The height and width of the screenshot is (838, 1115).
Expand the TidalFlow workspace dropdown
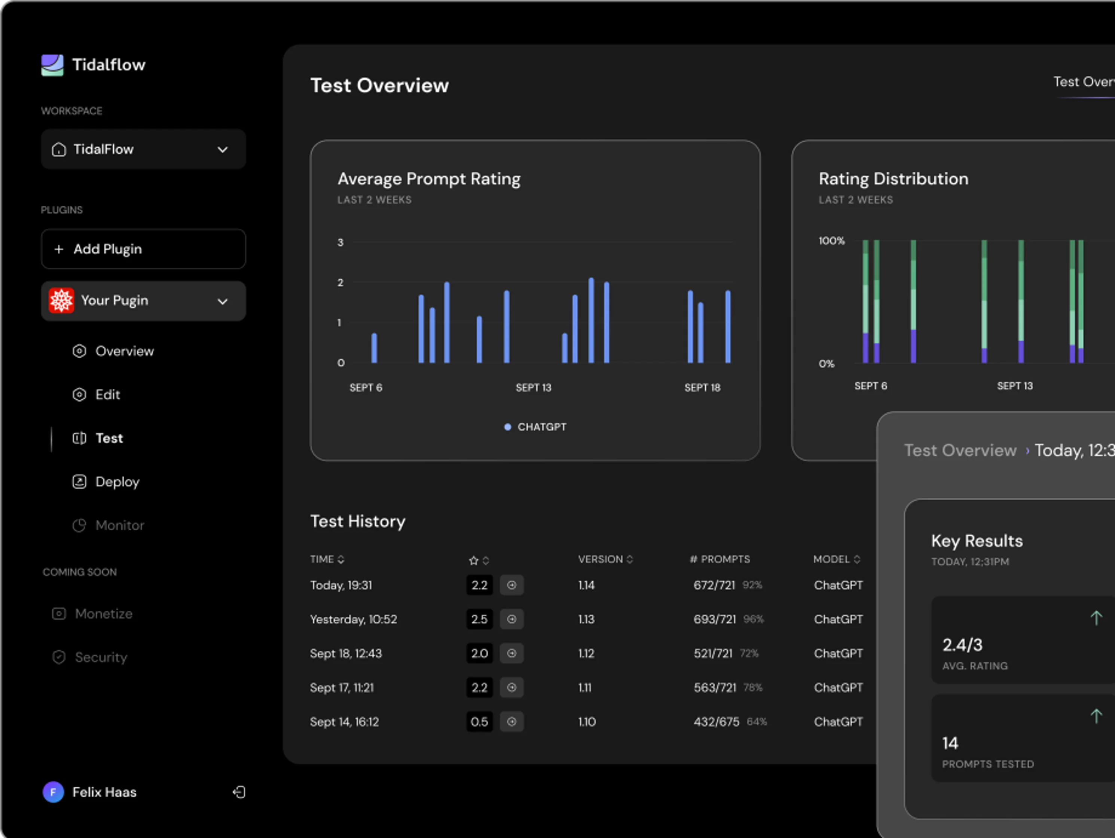point(222,150)
